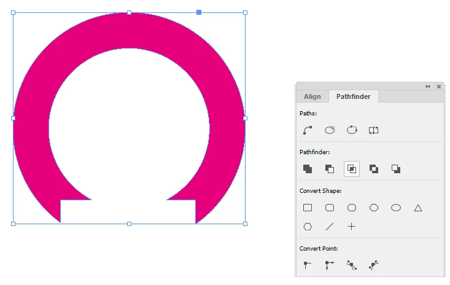The image size is (450, 285).
Task: Click the Close Path icon
Action: coord(352,130)
